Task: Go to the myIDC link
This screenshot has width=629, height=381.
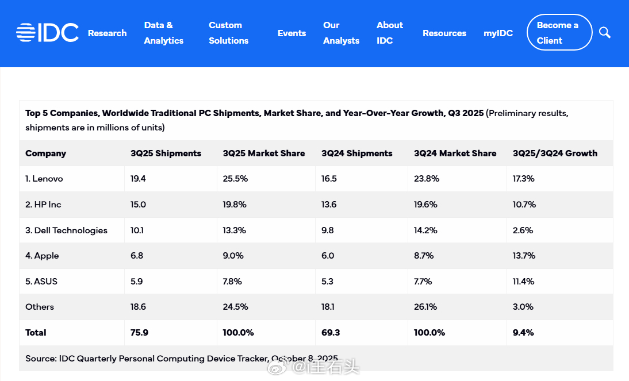Action: coord(498,33)
